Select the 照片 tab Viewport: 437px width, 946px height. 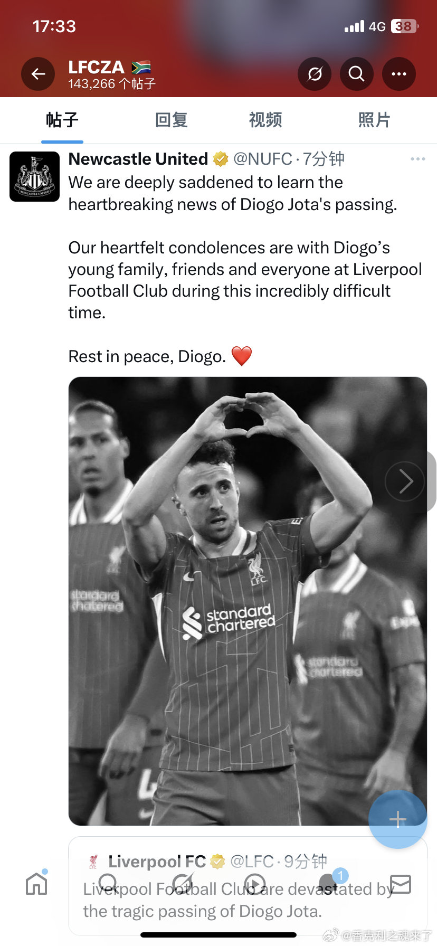point(374,120)
